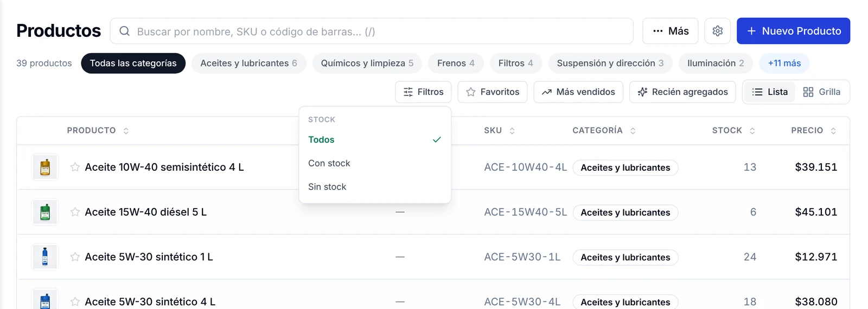
Task: Filter by Químicos y limpieza category
Action: pyautogui.click(x=367, y=63)
